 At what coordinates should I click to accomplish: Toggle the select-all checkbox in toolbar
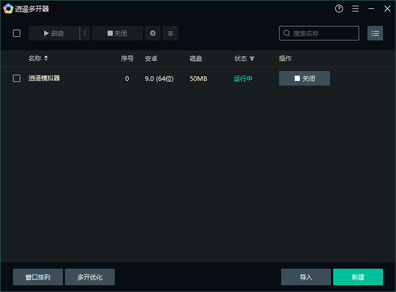17,33
